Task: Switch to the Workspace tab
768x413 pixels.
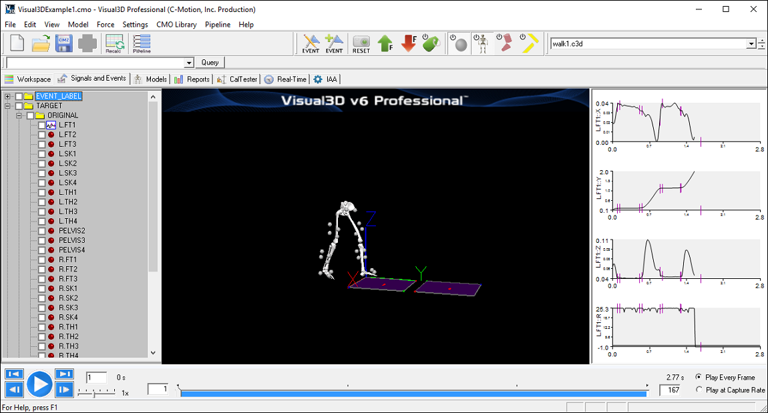Action: [x=27, y=79]
